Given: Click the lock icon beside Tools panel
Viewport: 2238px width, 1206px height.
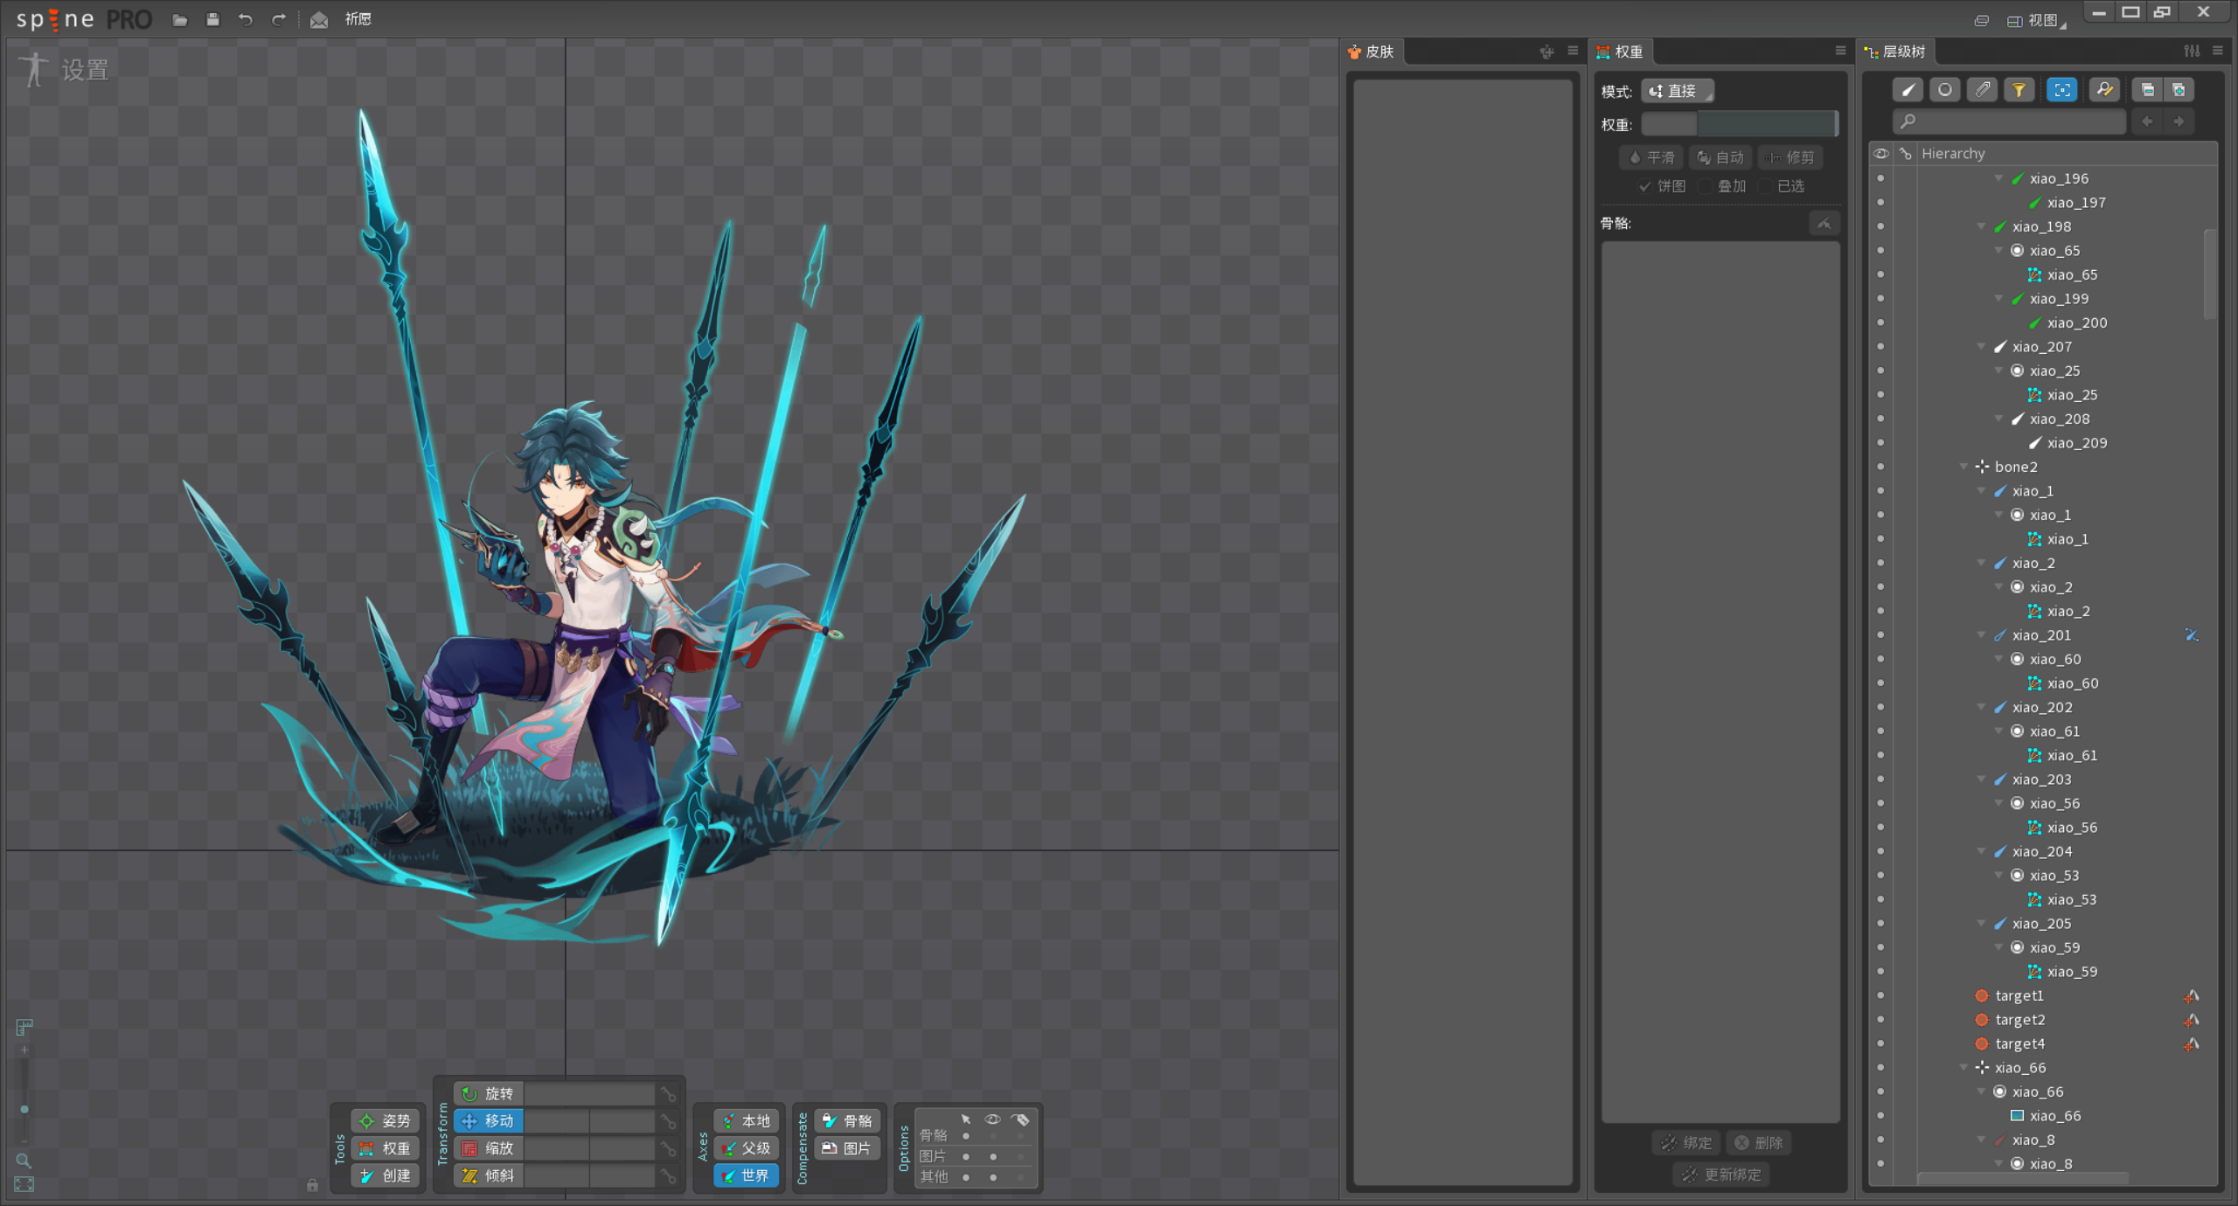Looking at the screenshot, I should pos(312,1184).
